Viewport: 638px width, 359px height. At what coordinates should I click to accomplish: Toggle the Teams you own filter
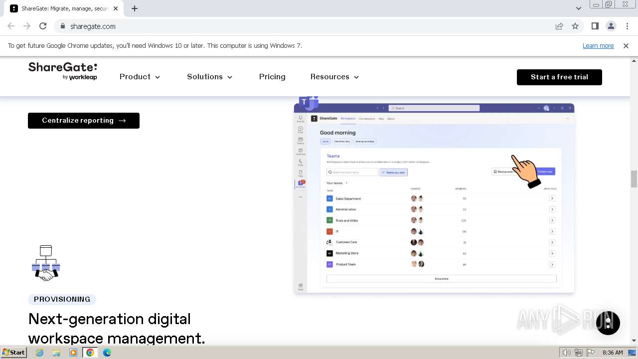[394, 172]
